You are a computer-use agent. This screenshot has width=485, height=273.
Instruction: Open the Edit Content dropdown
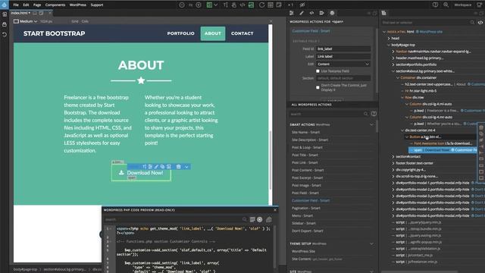pyautogui.click(x=343, y=64)
